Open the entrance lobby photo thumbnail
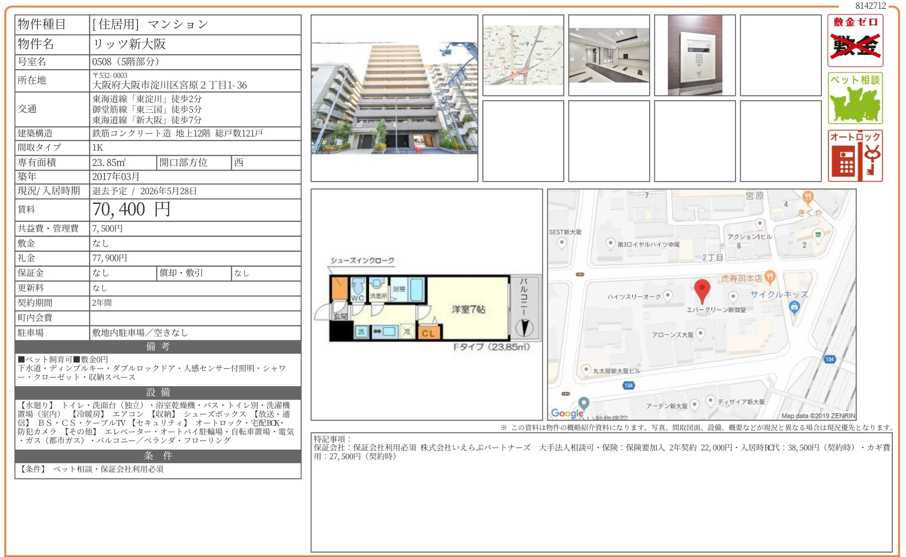906x557 pixels. [x=609, y=55]
